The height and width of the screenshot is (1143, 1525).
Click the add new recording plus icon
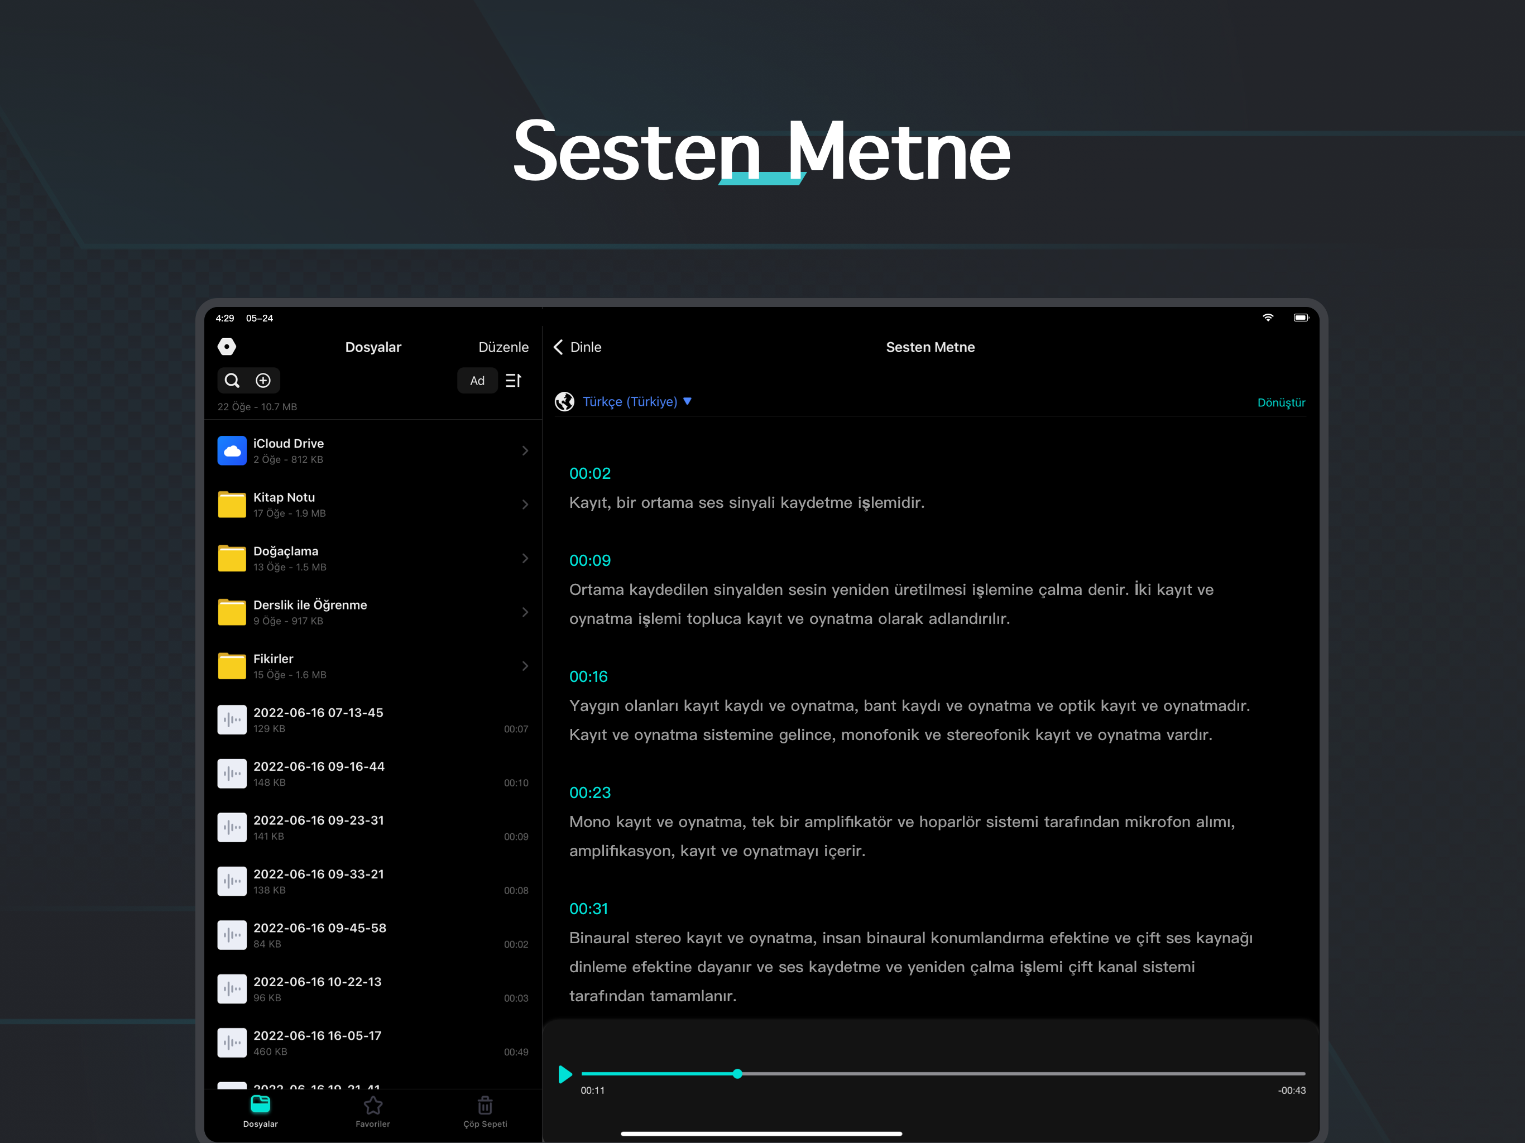point(263,381)
